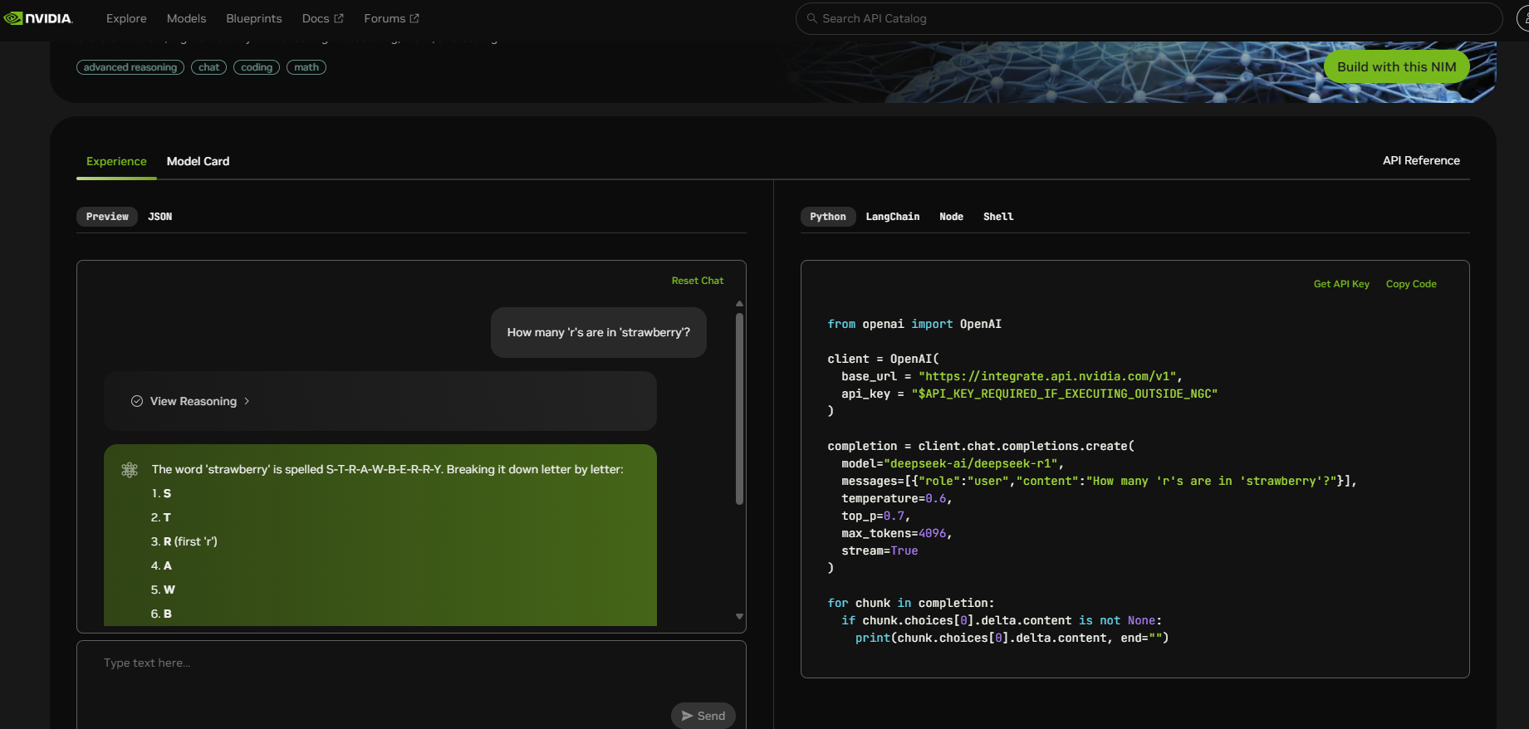The height and width of the screenshot is (729, 1529).
Task: Click the chat scrollbar up arrow
Action: click(x=739, y=304)
